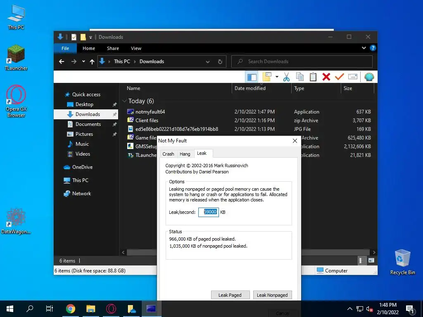
Task: Collapse the Today (6) group
Action: pyautogui.click(x=124, y=101)
